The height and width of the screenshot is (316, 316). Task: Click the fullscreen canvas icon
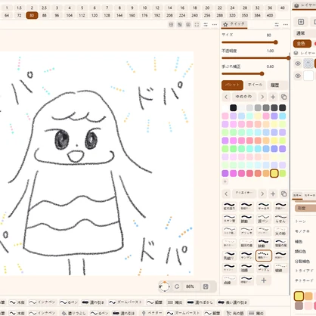[197, 24]
